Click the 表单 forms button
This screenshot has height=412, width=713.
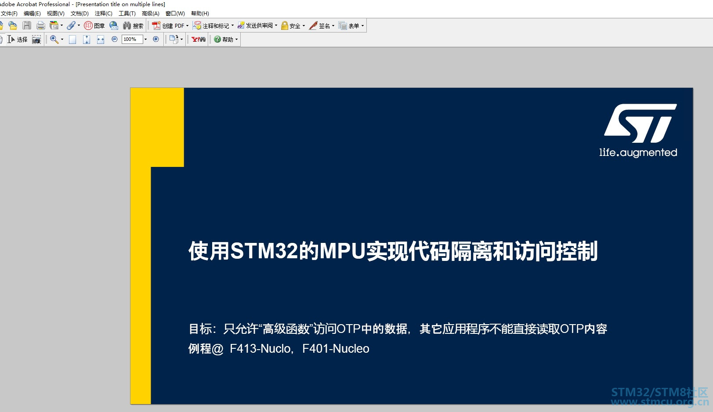coord(349,26)
